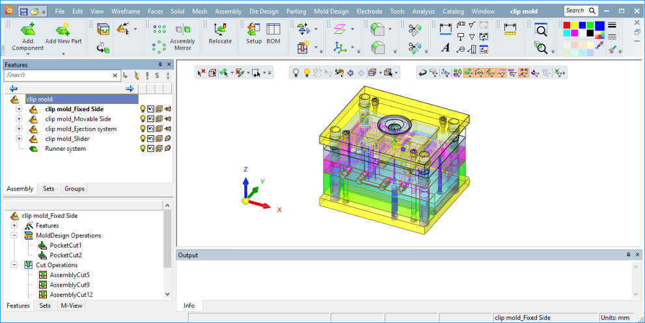Switch to the Groups tab
This screenshot has width=645, height=323.
coord(74,188)
